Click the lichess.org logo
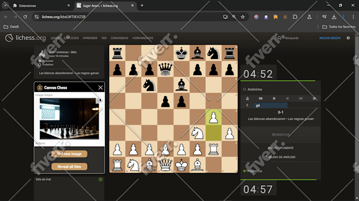359x201 pixels. click(x=25, y=38)
